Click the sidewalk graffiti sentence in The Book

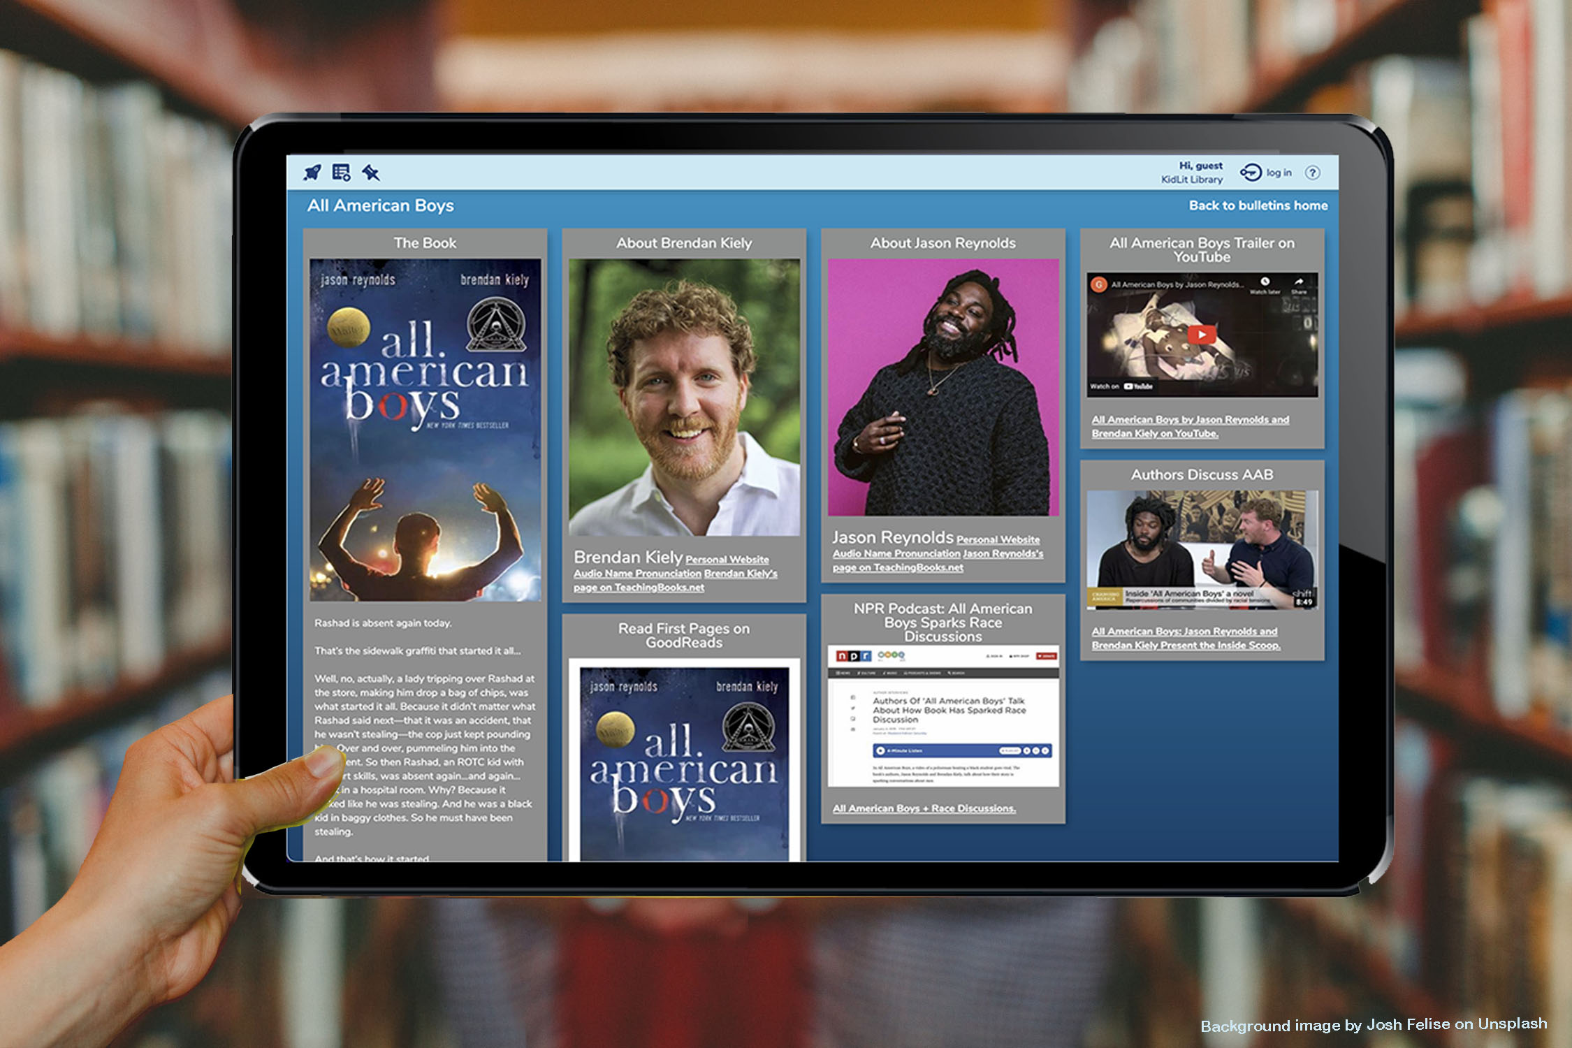click(x=417, y=651)
